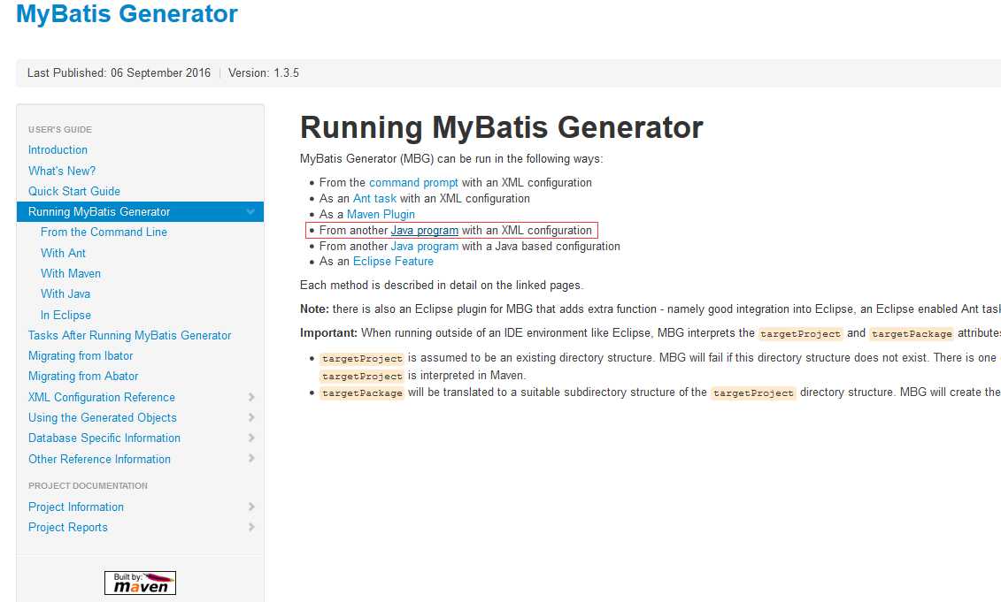Select Running MyBatis Generator sidebar item

coord(140,212)
